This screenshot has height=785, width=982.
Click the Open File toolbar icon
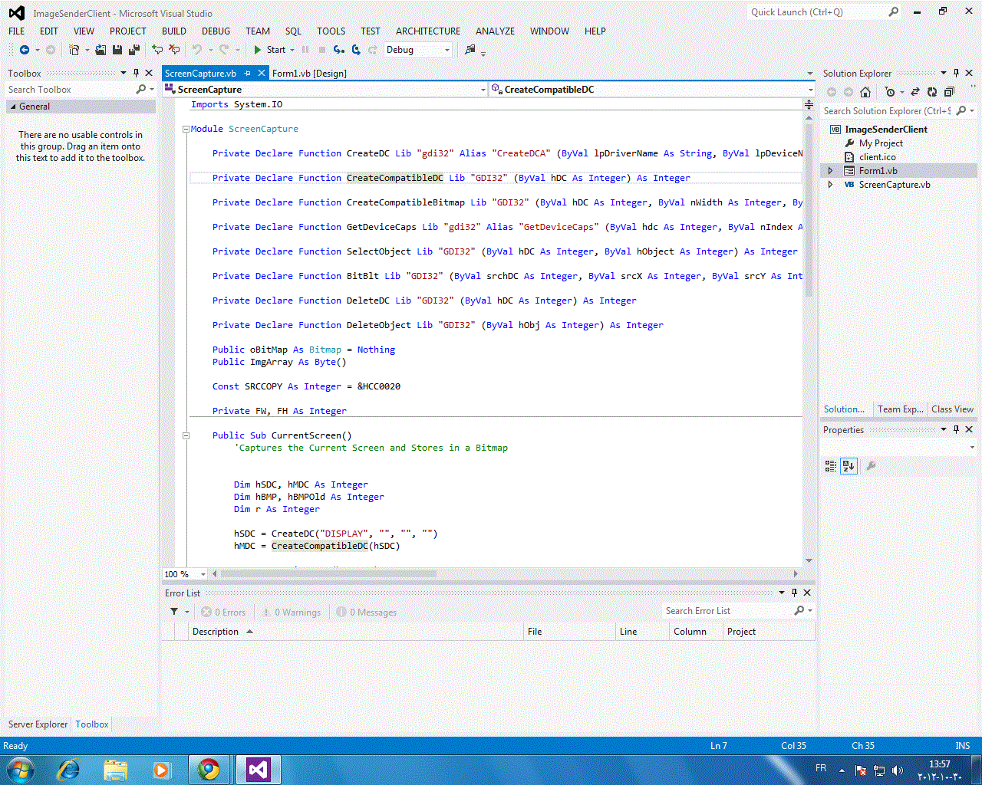coord(101,50)
